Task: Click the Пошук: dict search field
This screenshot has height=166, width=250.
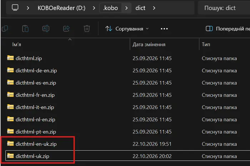Action: (x=224, y=8)
